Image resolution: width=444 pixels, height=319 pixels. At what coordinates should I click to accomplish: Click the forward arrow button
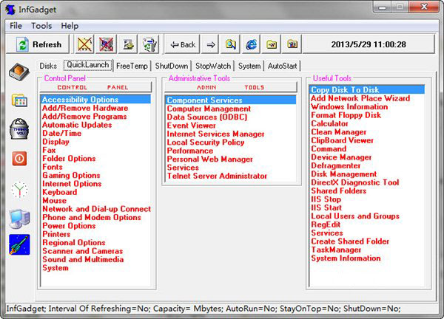210,44
